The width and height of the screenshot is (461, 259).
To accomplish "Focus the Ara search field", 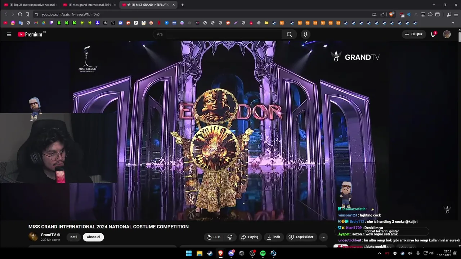I will point(218,35).
